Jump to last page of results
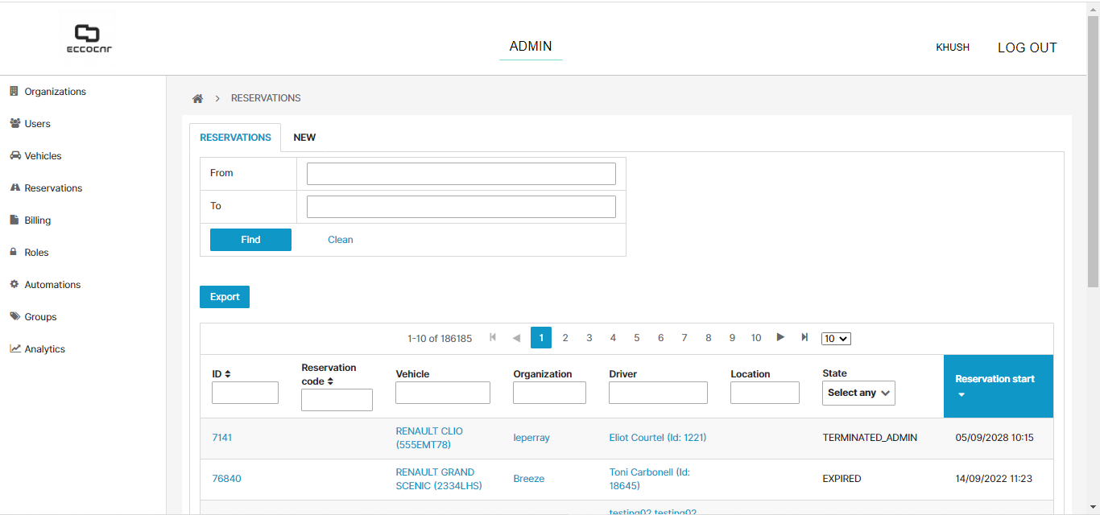1100x515 pixels. click(x=804, y=338)
